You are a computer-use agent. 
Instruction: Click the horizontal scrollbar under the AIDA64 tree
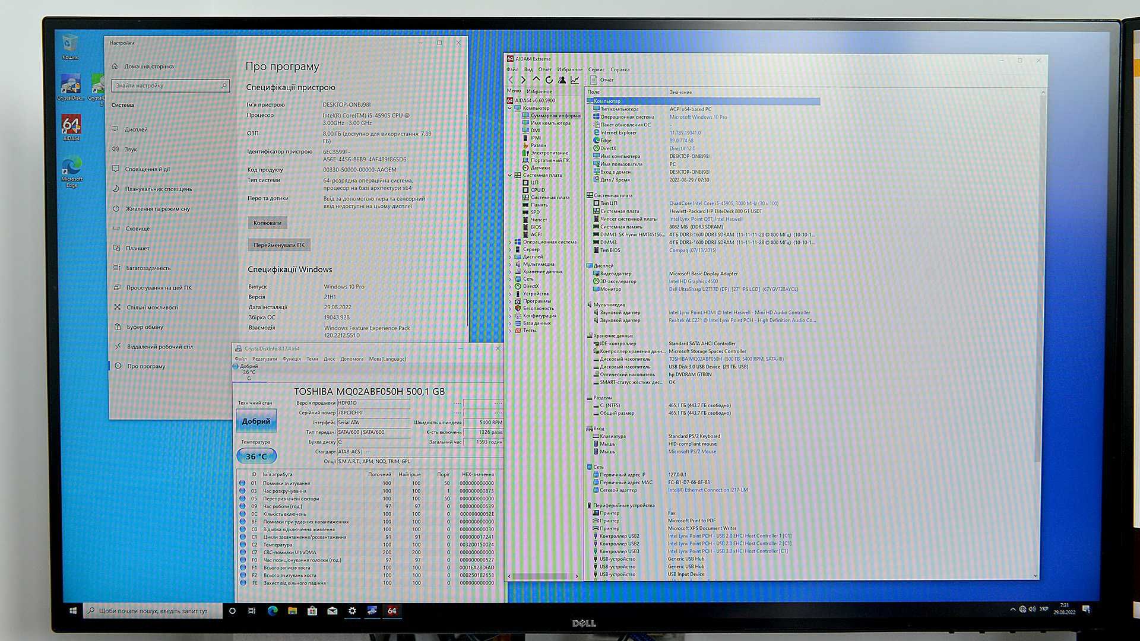(x=539, y=576)
